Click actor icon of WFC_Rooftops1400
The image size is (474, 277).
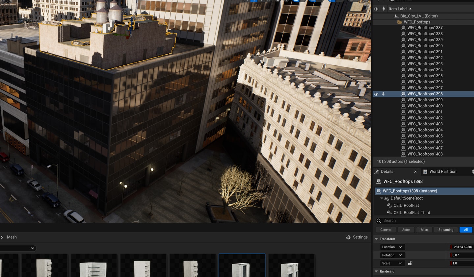point(403,106)
